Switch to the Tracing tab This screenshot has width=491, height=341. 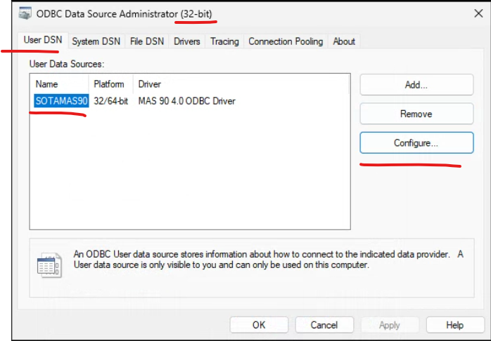[x=224, y=41]
